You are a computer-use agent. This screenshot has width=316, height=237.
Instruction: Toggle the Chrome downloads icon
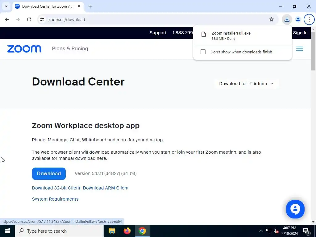pos(287,19)
